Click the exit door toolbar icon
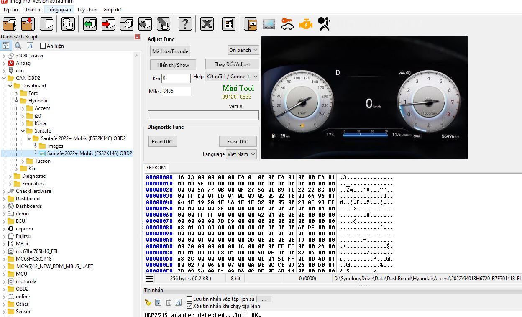 point(251,24)
